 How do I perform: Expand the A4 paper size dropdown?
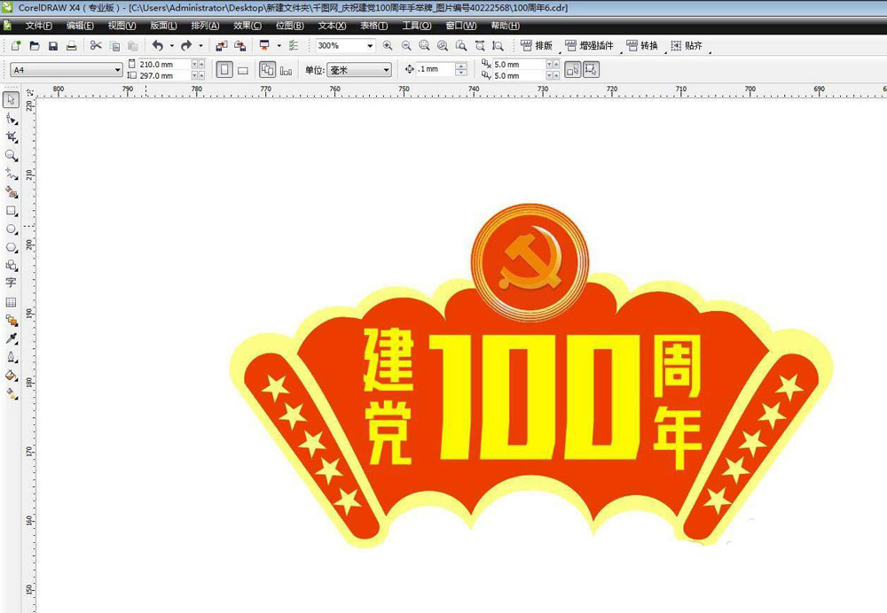click(x=118, y=70)
